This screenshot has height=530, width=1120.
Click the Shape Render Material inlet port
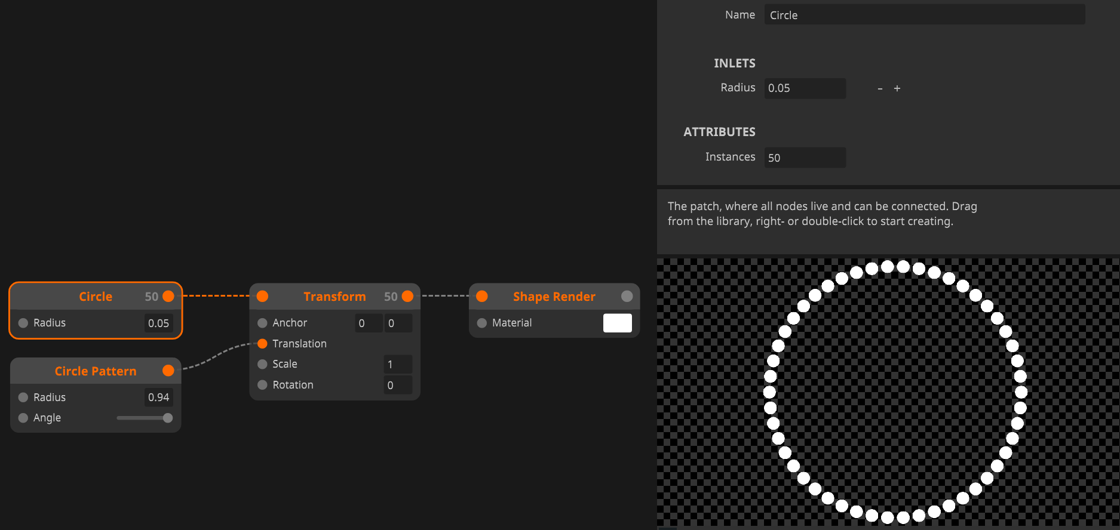482,323
